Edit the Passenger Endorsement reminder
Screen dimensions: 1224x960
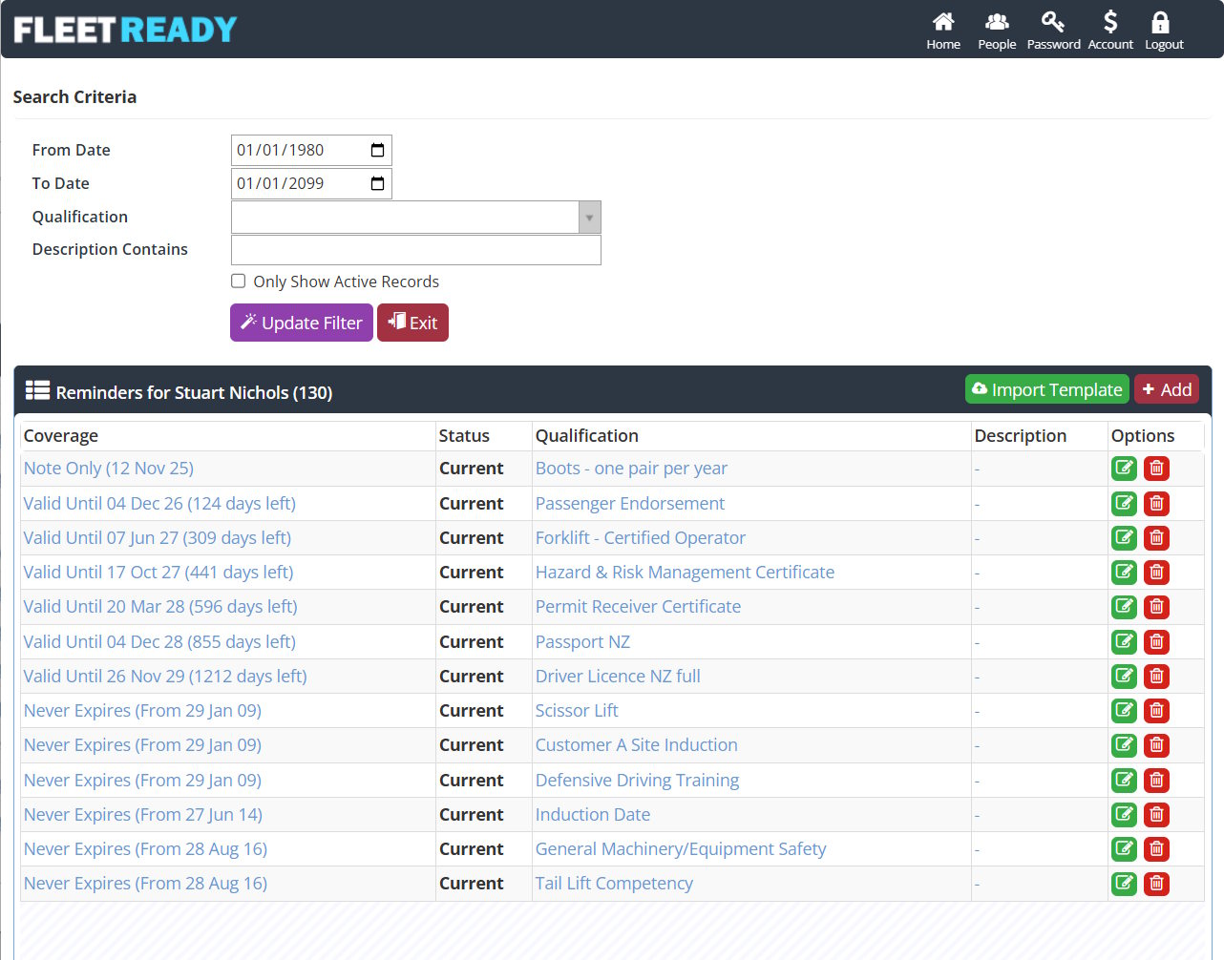coord(1125,503)
